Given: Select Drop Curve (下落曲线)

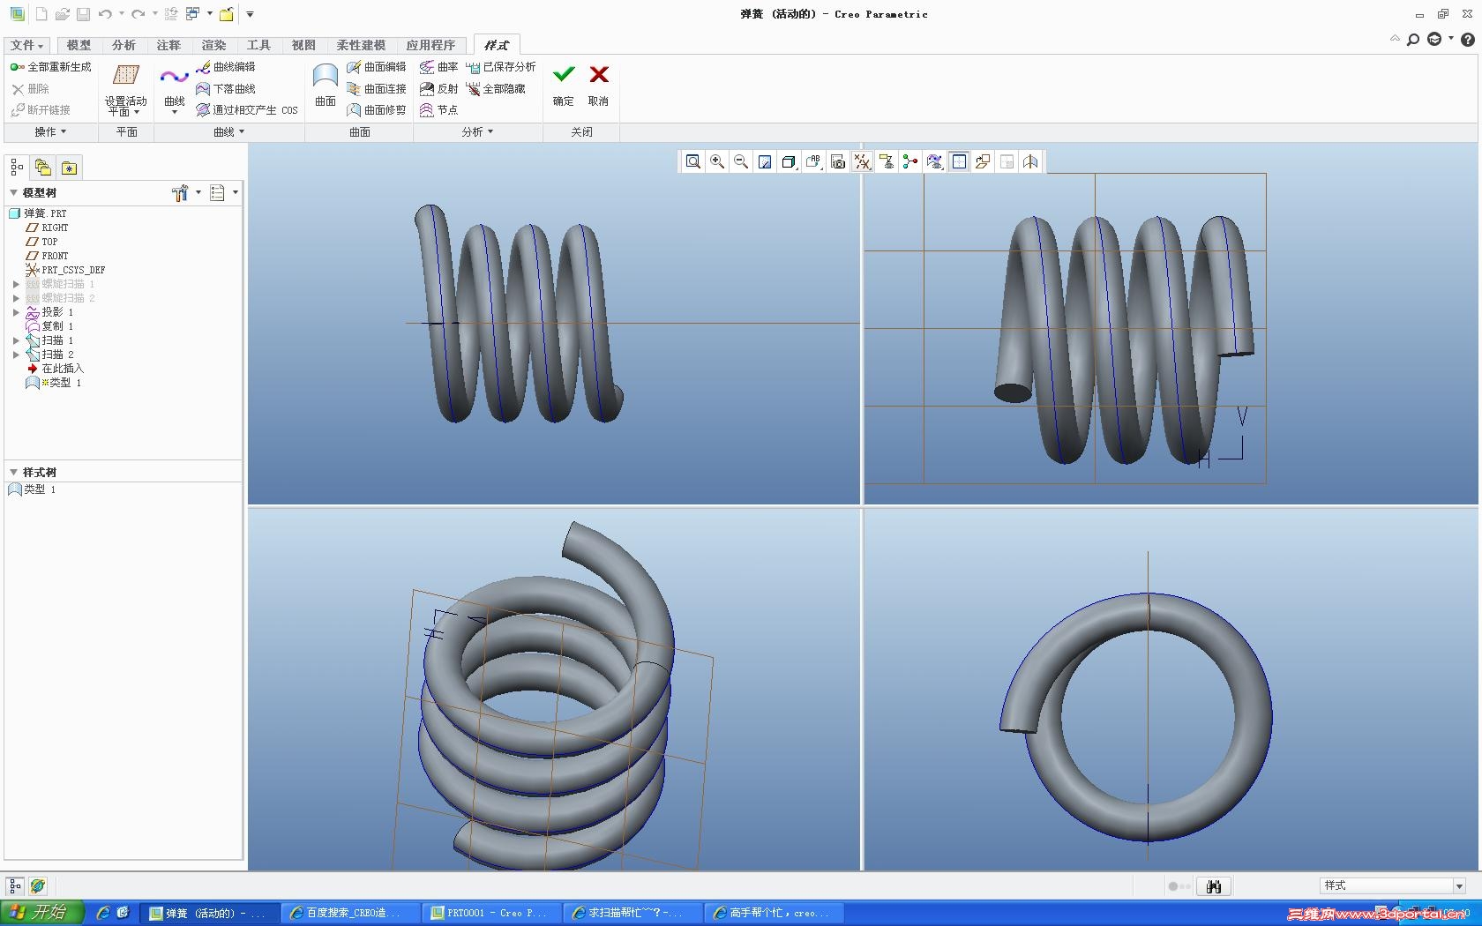Looking at the screenshot, I should point(226,89).
